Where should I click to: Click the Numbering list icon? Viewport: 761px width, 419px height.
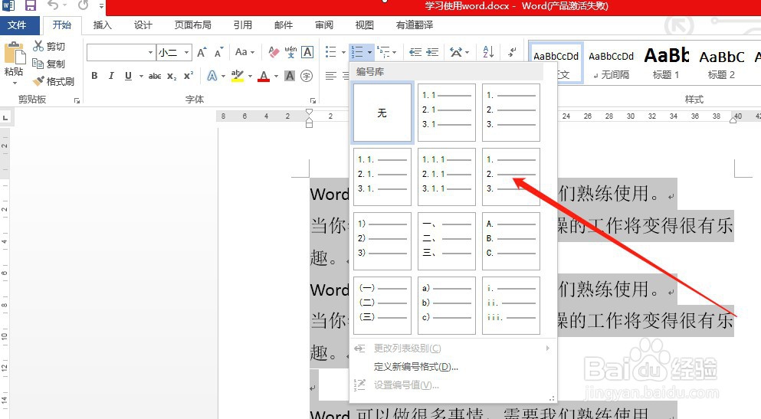pyautogui.click(x=358, y=52)
